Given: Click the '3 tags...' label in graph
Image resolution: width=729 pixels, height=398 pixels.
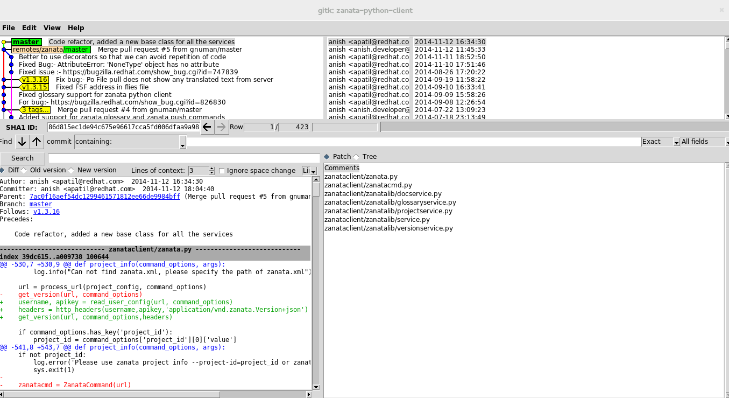Looking at the screenshot, I should (36, 110).
